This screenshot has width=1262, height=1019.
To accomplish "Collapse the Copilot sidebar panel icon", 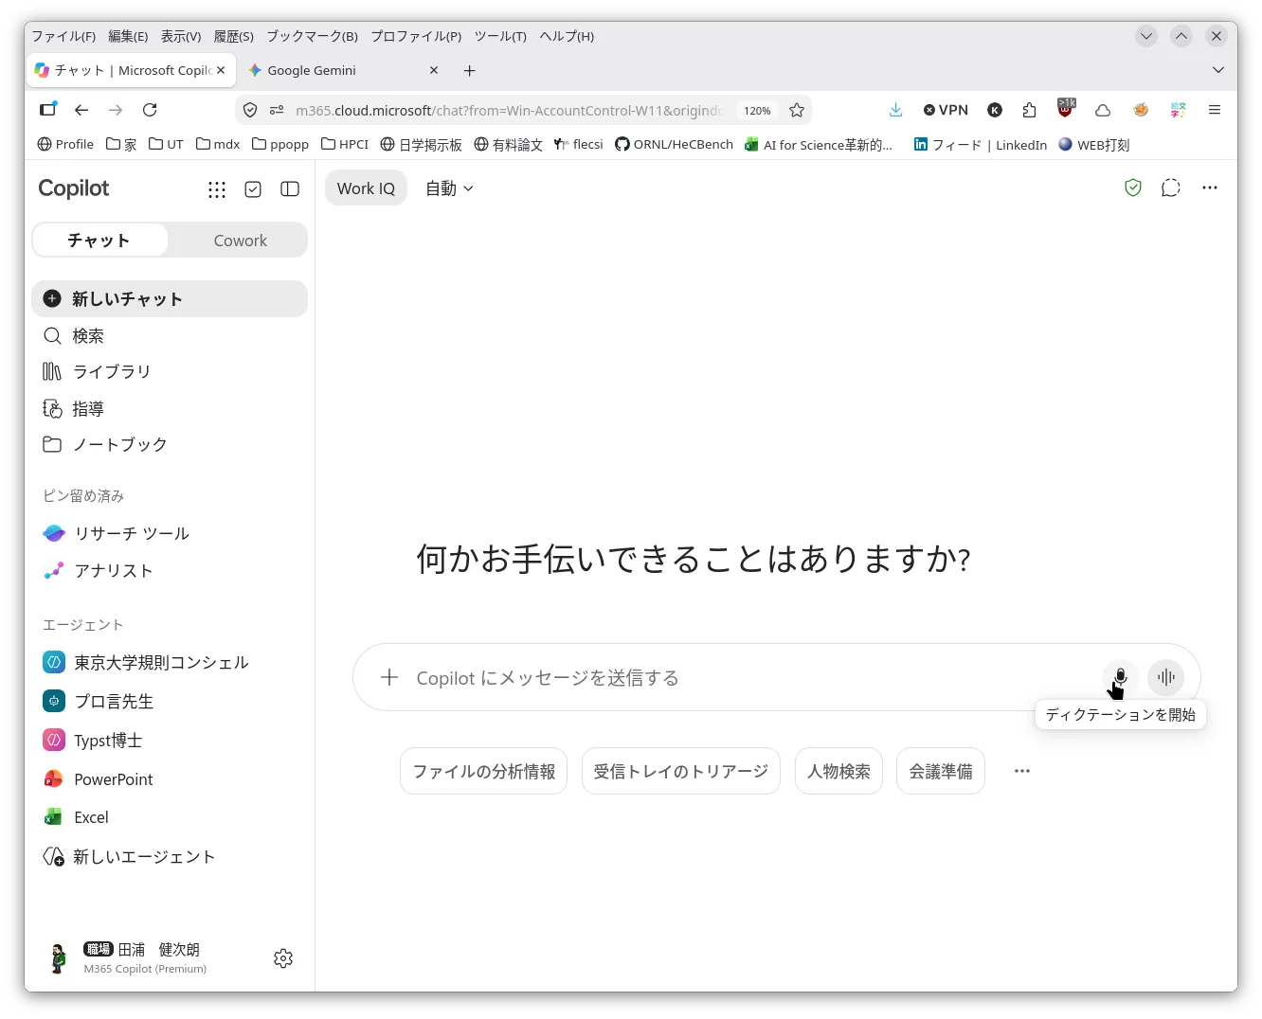I will pyautogui.click(x=290, y=189).
